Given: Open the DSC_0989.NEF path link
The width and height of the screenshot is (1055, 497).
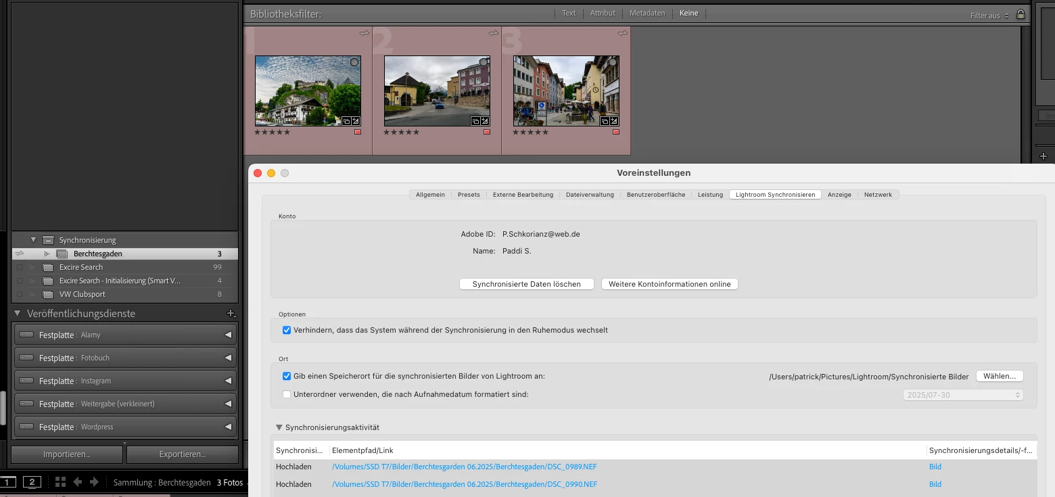Looking at the screenshot, I should click(x=465, y=467).
